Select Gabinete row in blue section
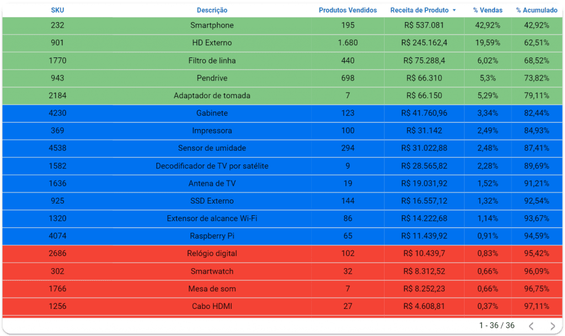Image resolution: width=565 pixels, height=336 pixels. (212, 113)
